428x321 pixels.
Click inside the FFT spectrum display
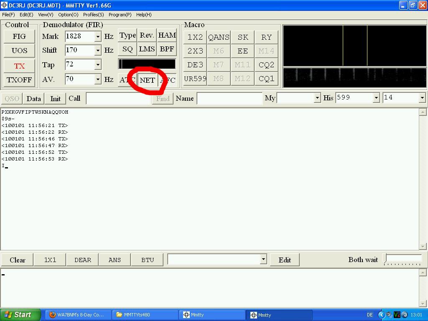(x=354, y=46)
